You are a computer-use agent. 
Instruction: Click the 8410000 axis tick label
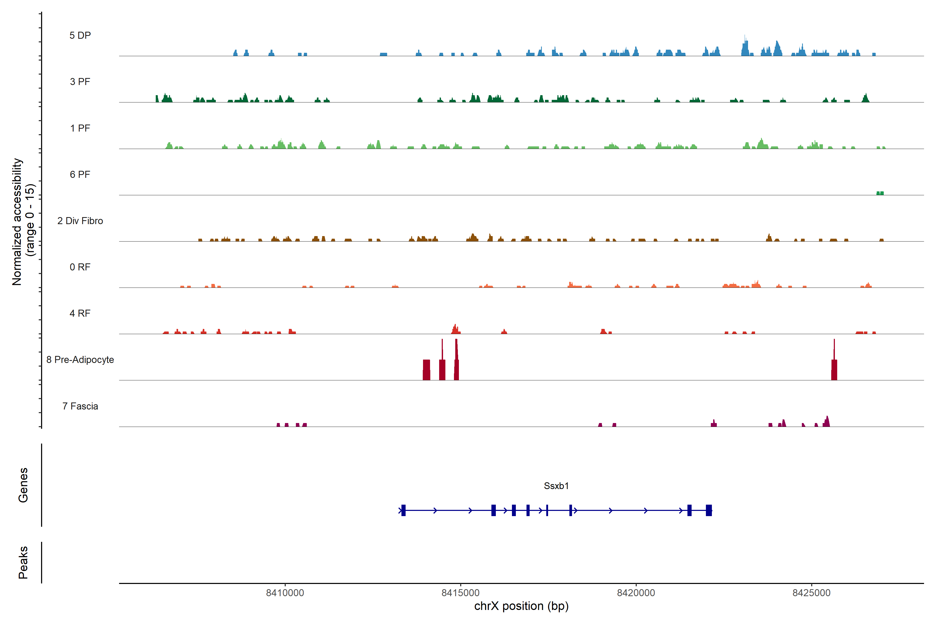pos(285,593)
